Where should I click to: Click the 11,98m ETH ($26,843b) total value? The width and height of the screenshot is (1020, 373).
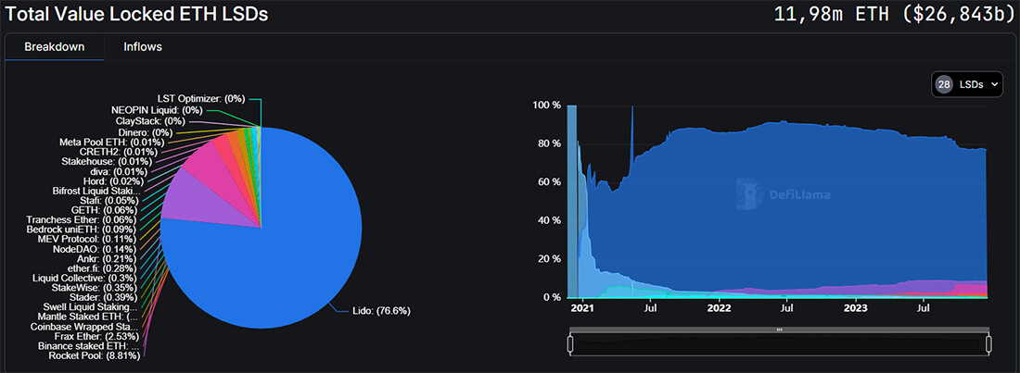pyautogui.click(x=894, y=14)
